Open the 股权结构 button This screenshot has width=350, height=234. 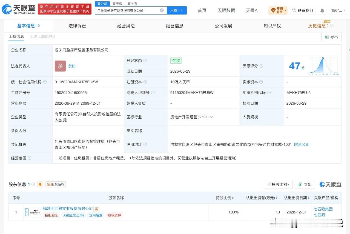coord(56,184)
